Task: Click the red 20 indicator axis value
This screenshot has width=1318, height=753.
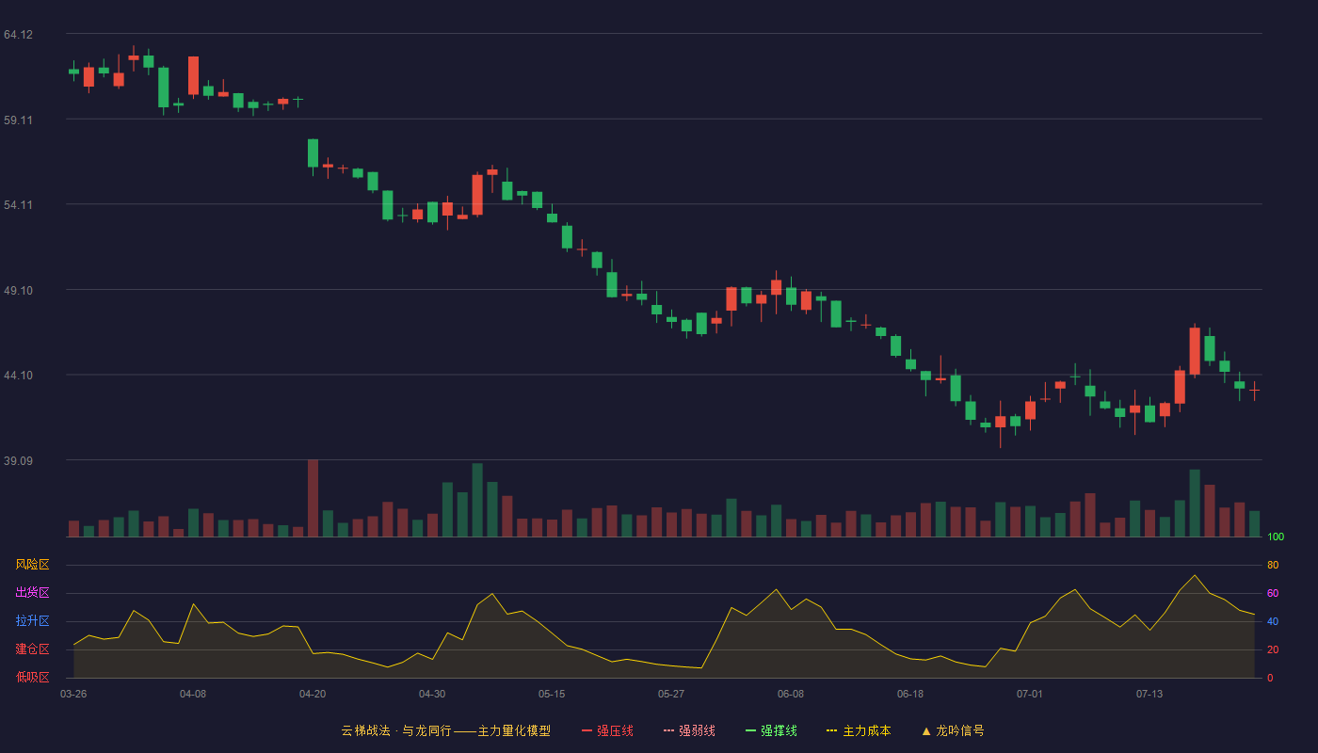Action: click(1273, 649)
